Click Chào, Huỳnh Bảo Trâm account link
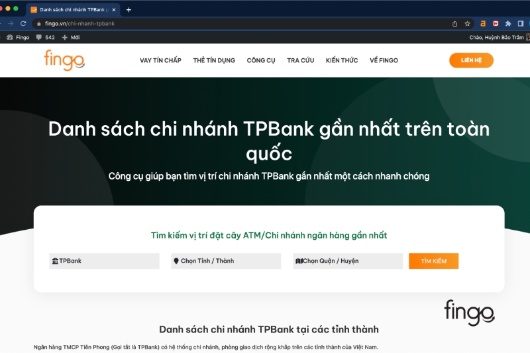 pos(496,38)
